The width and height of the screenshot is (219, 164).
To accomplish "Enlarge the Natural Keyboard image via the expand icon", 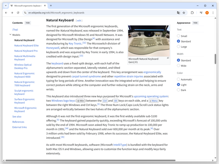I will pos(168,58).
